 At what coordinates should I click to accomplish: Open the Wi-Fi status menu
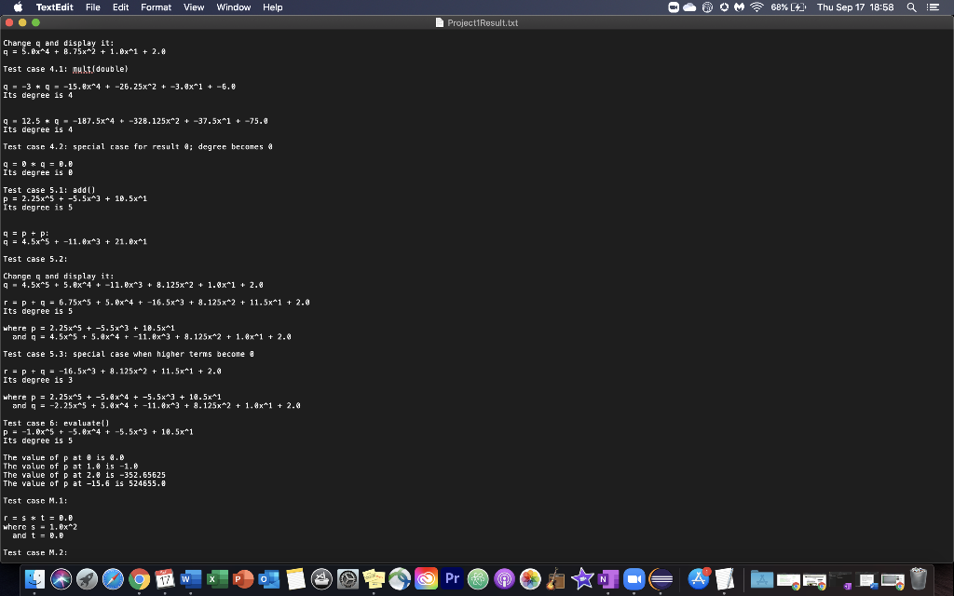click(x=756, y=7)
